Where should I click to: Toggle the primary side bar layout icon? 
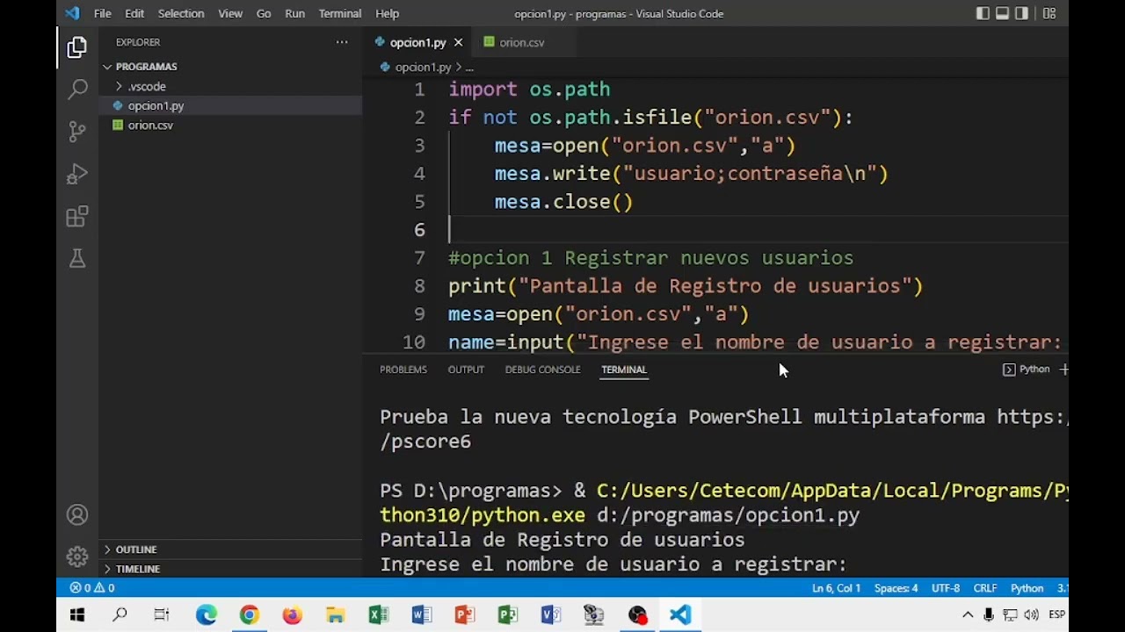[x=983, y=13]
